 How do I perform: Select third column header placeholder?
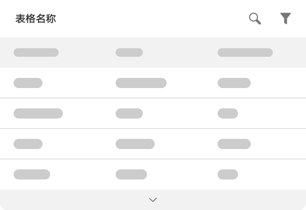click(245, 52)
